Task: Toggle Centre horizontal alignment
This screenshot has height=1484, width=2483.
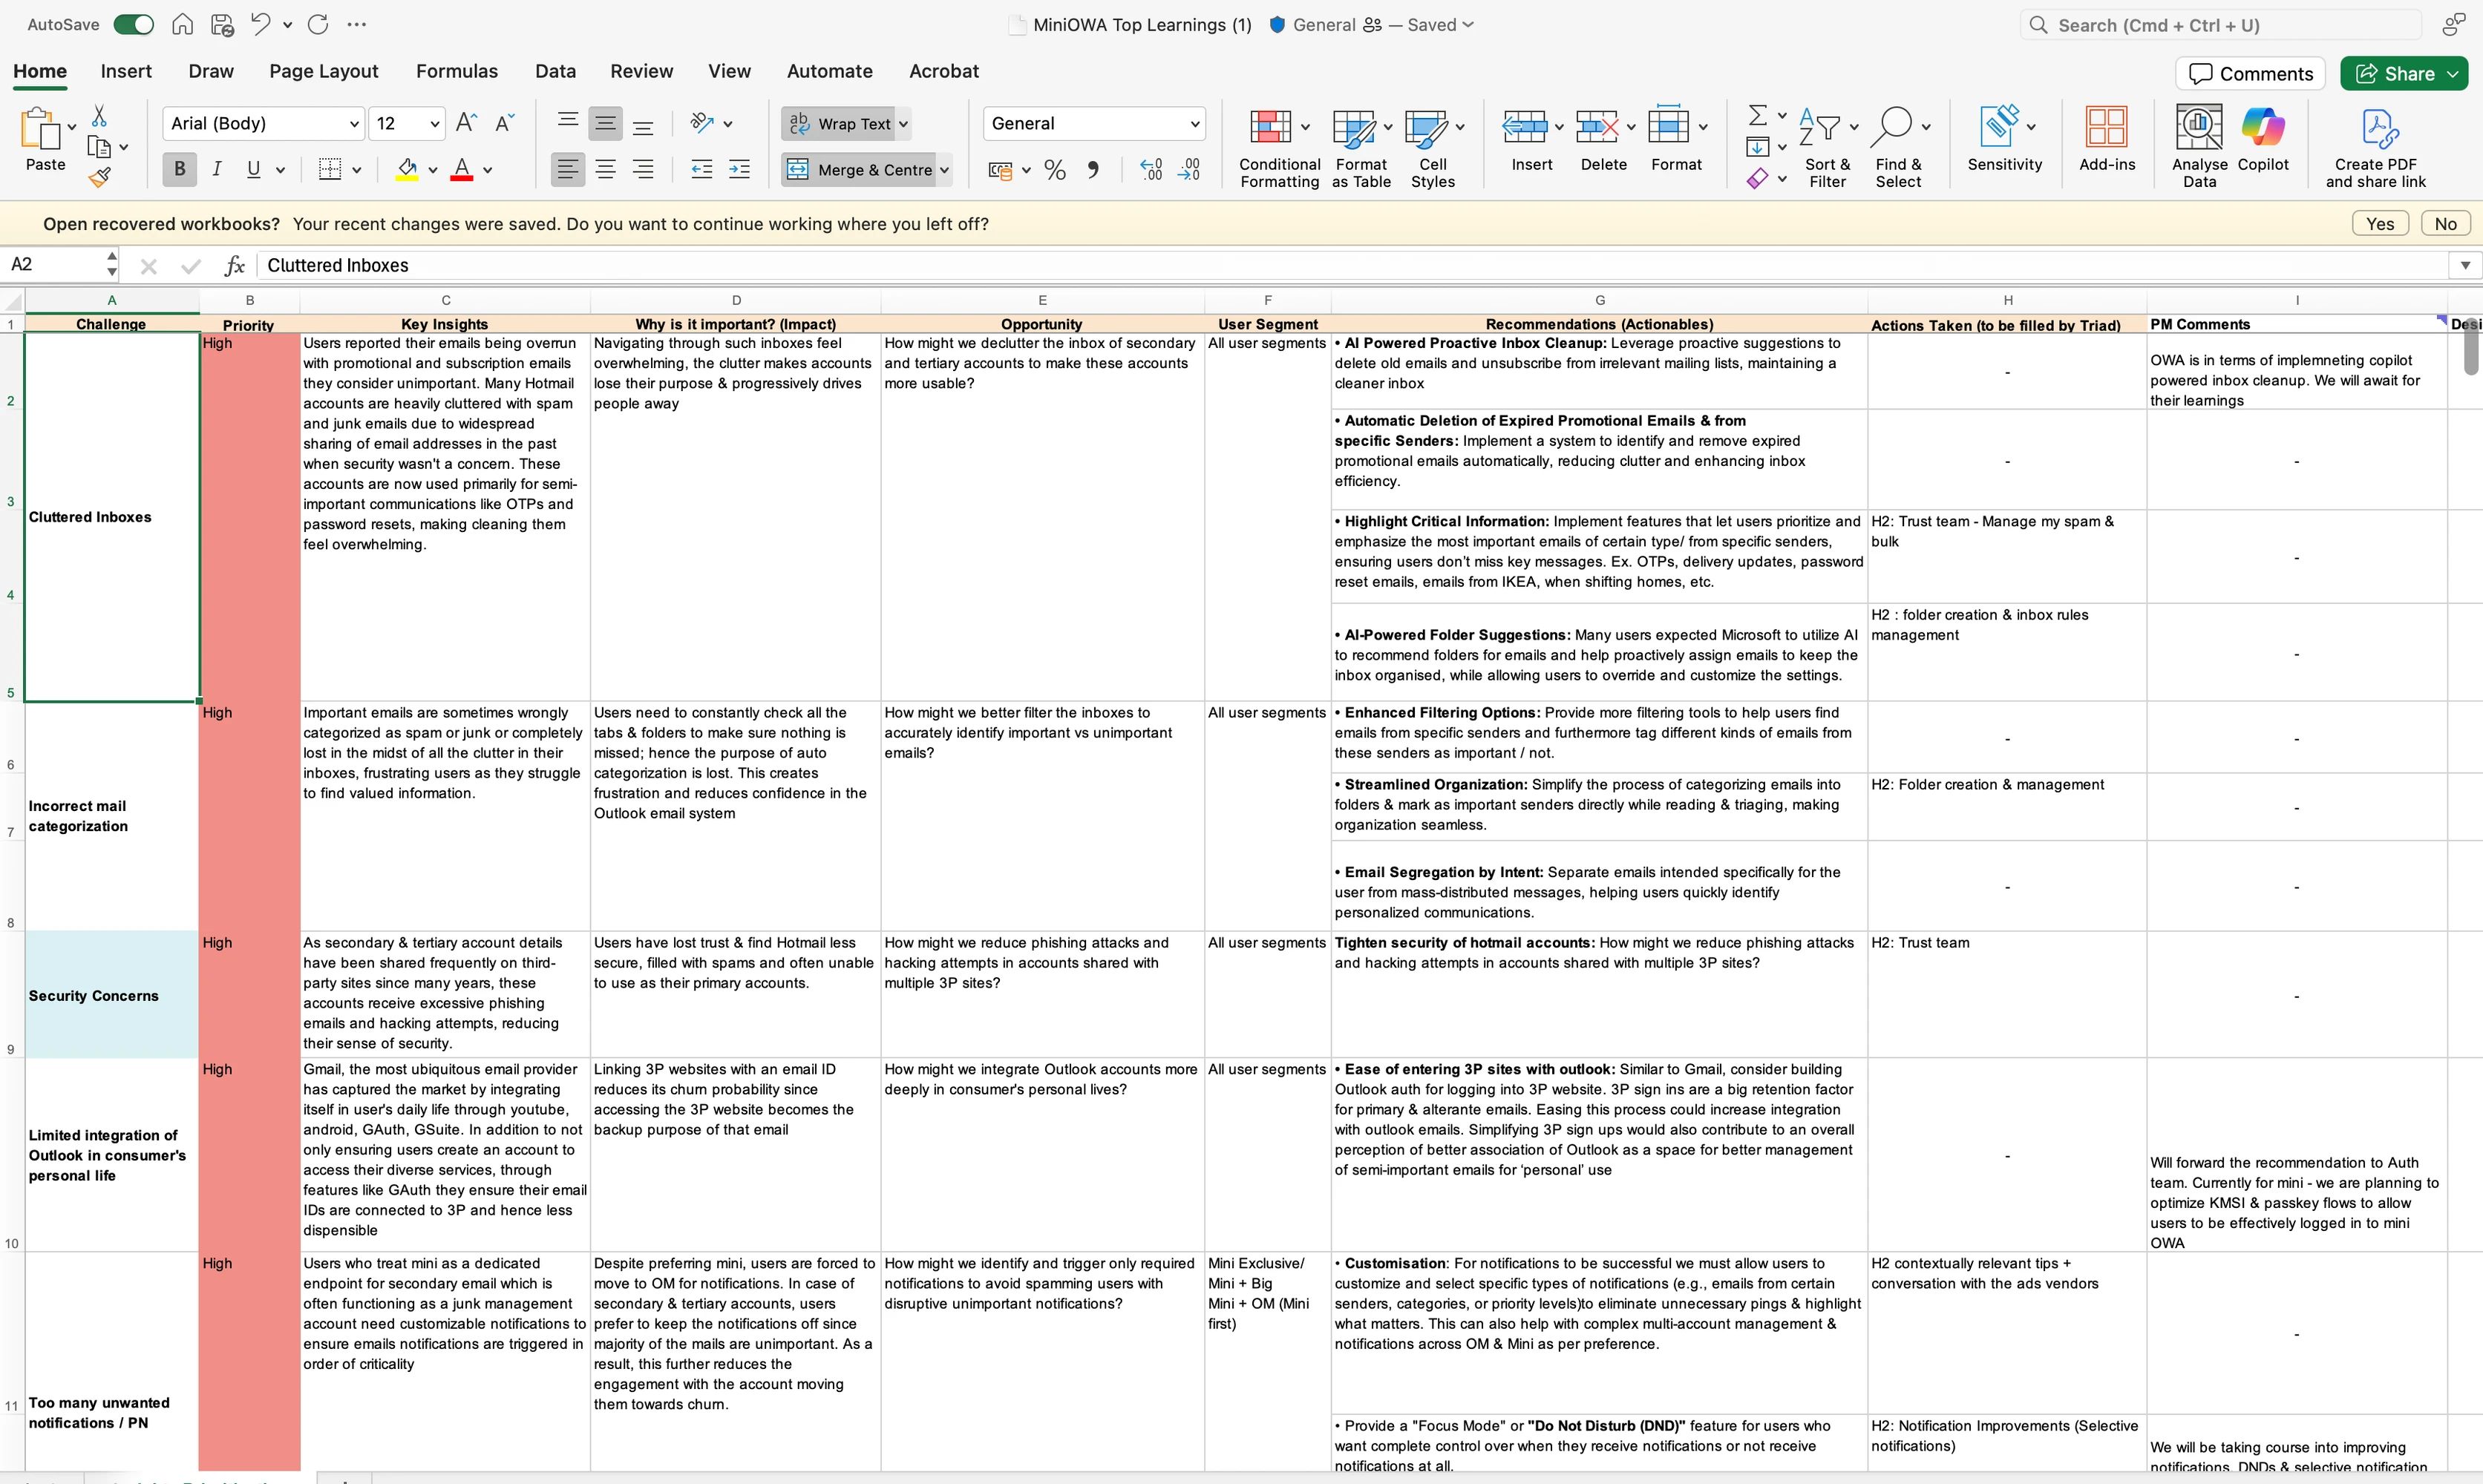Action: 605,169
